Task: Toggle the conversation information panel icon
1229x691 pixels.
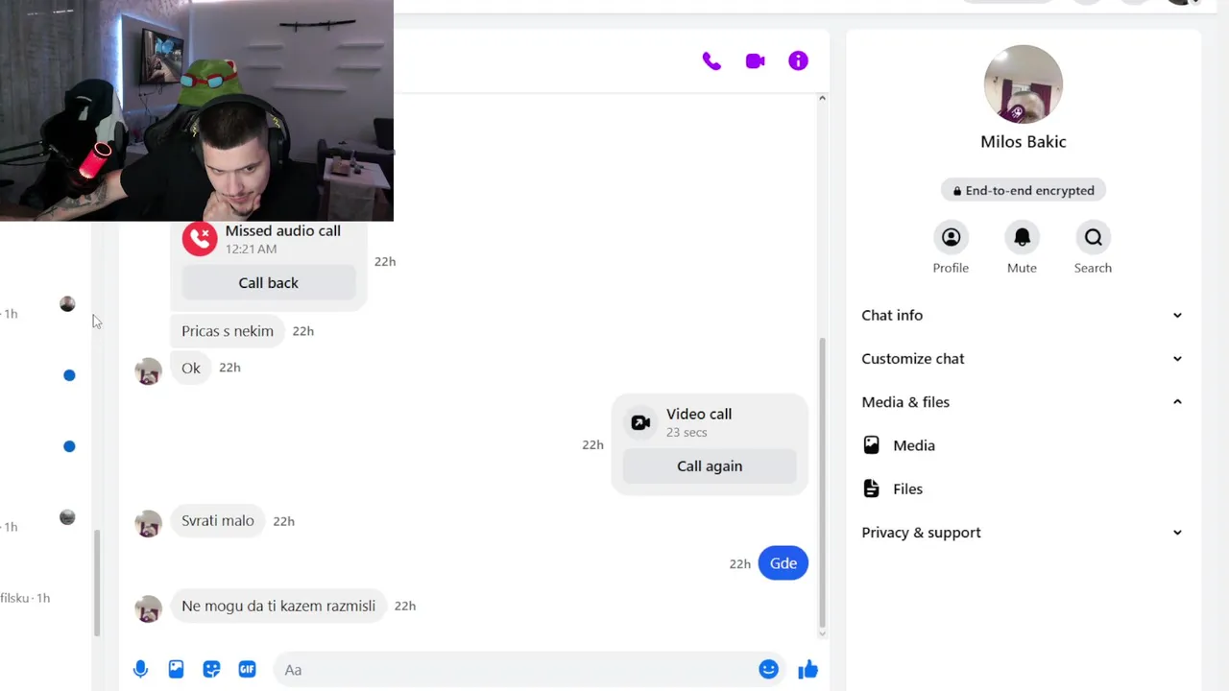Action: pyautogui.click(x=798, y=61)
